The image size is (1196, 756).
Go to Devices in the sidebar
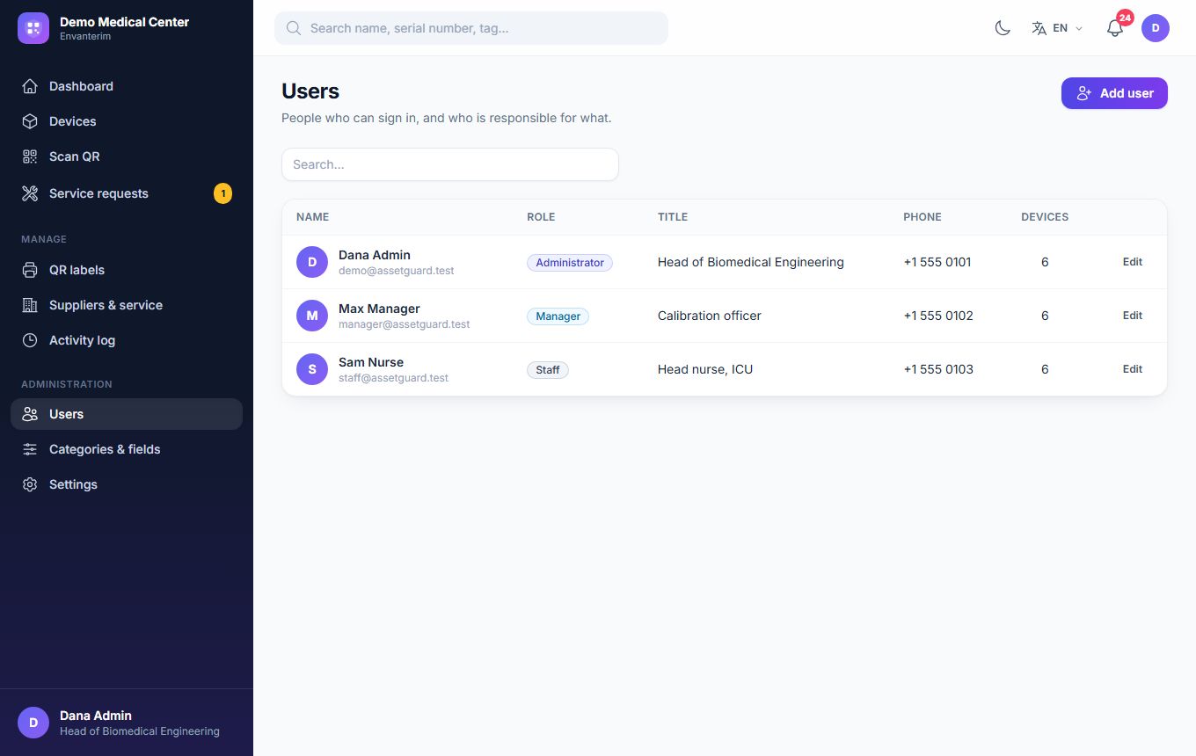[127, 121]
